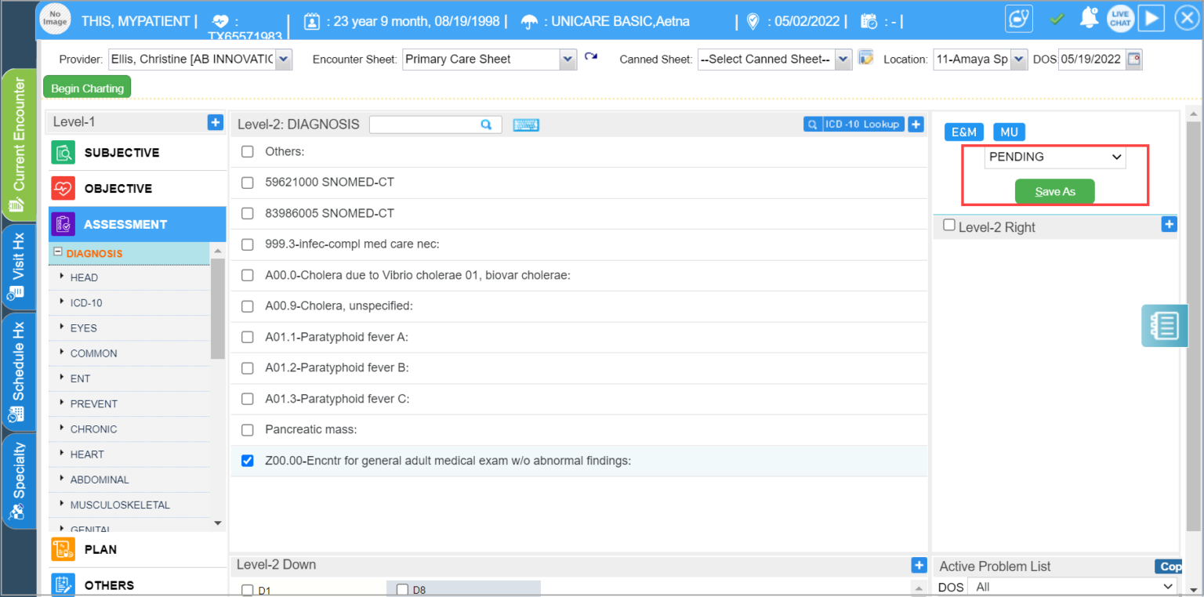Open the telehealth video consult icon
1204x597 pixels.
tap(1018, 18)
